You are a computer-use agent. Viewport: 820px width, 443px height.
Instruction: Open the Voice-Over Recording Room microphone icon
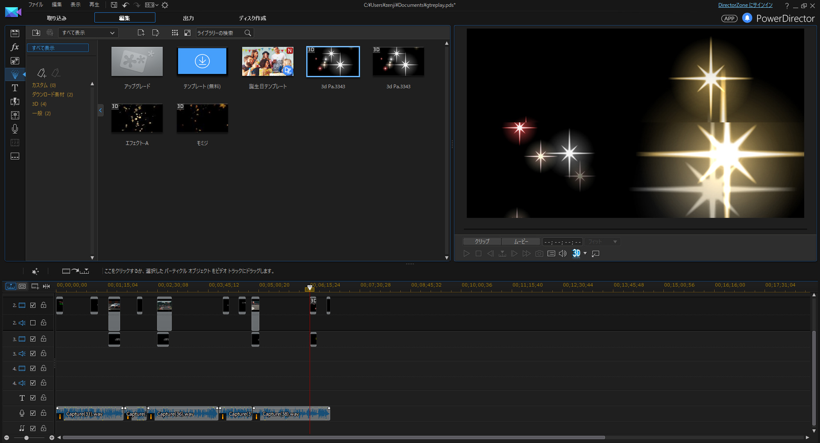click(15, 129)
